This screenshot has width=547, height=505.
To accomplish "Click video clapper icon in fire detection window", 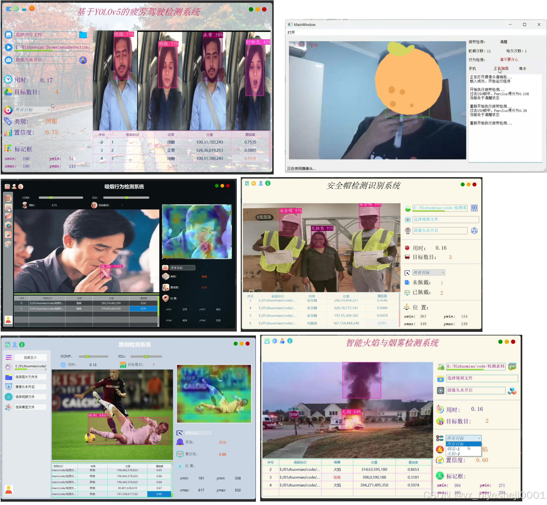I will [x=441, y=379].
